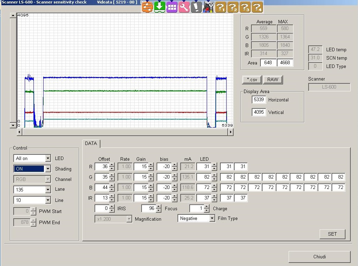The width and height of the screenshot is (358, 266).
Task: Click the horizontal scrollbar right arrow under graph
Action: click(x=230, y=132)
